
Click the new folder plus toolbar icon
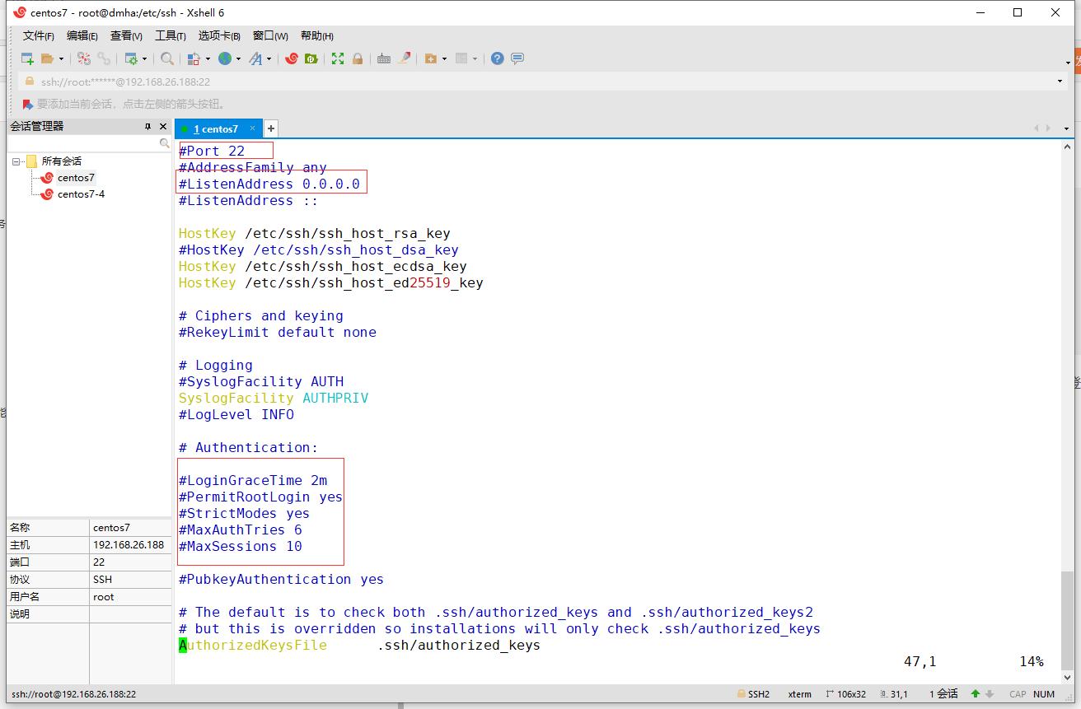pyautogui.click(x=430, y=58)
